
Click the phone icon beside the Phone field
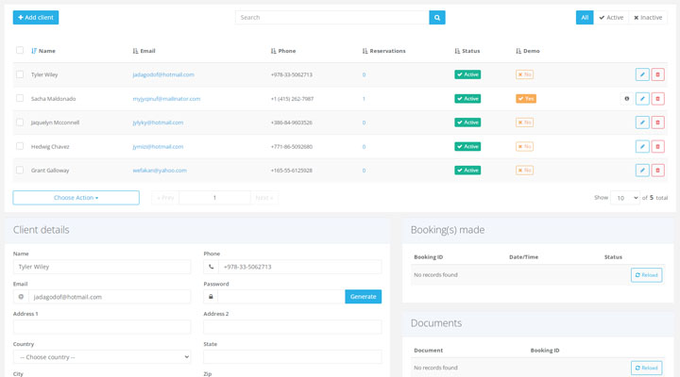[211, 267]
